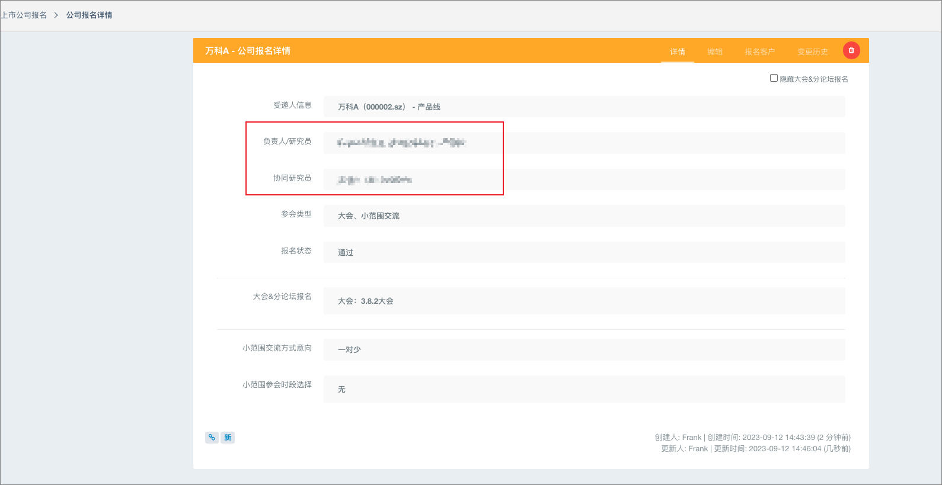Click the 公司报名详情 breadcrumb item
Screen dimensions: 942x485
pos(89,15)
